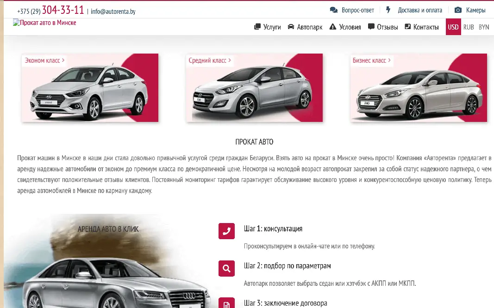Switch currency to BYN
Image resolution: width=494 pixels, height=308 pixels.
484,27
